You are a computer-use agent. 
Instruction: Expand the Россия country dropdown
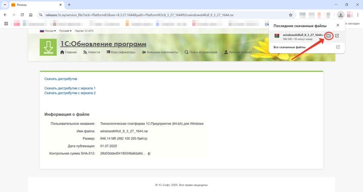[48, 31]
